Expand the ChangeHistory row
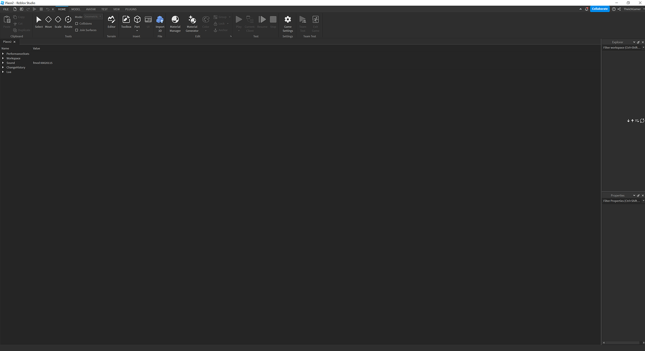Screen dimensions: 645x351 click(3, 67)
